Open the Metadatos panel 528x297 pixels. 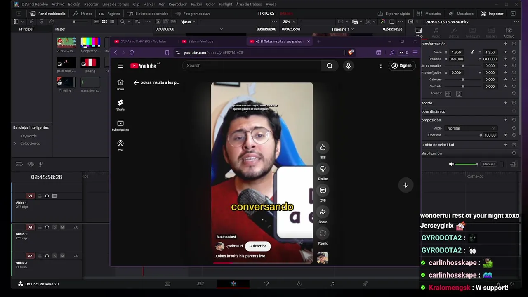[x=461, y=14]
